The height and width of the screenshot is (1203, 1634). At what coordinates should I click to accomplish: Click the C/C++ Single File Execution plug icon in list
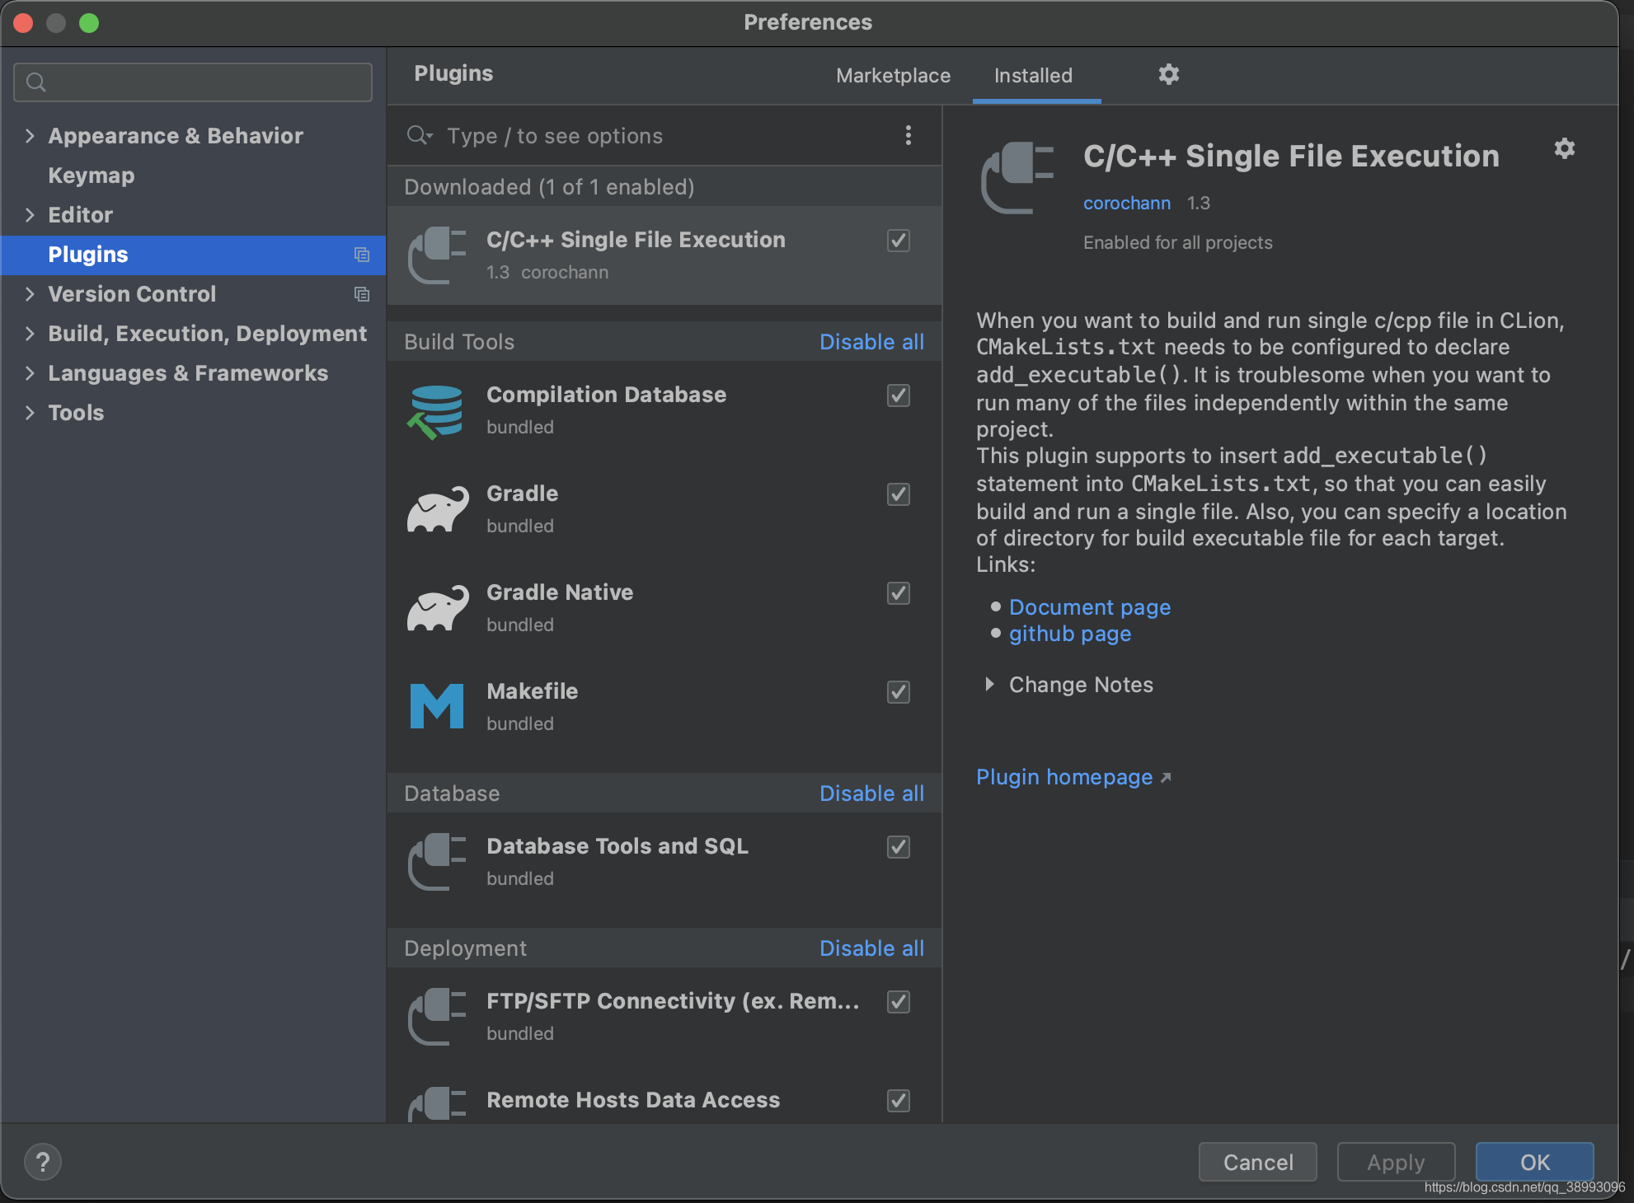click(437, 255)
